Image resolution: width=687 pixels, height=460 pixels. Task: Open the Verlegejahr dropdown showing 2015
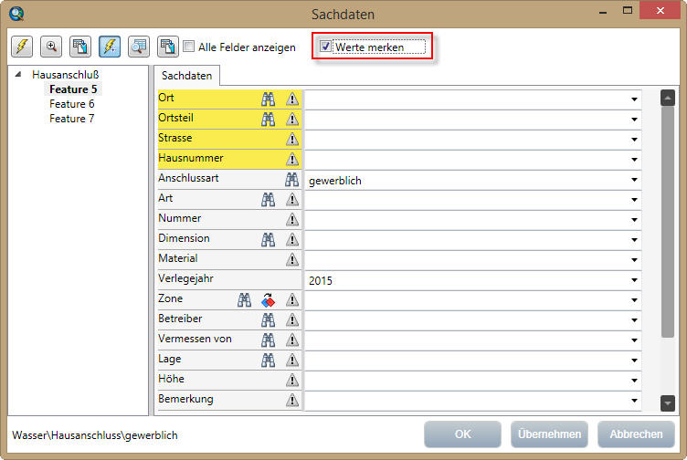pos(634,280)
